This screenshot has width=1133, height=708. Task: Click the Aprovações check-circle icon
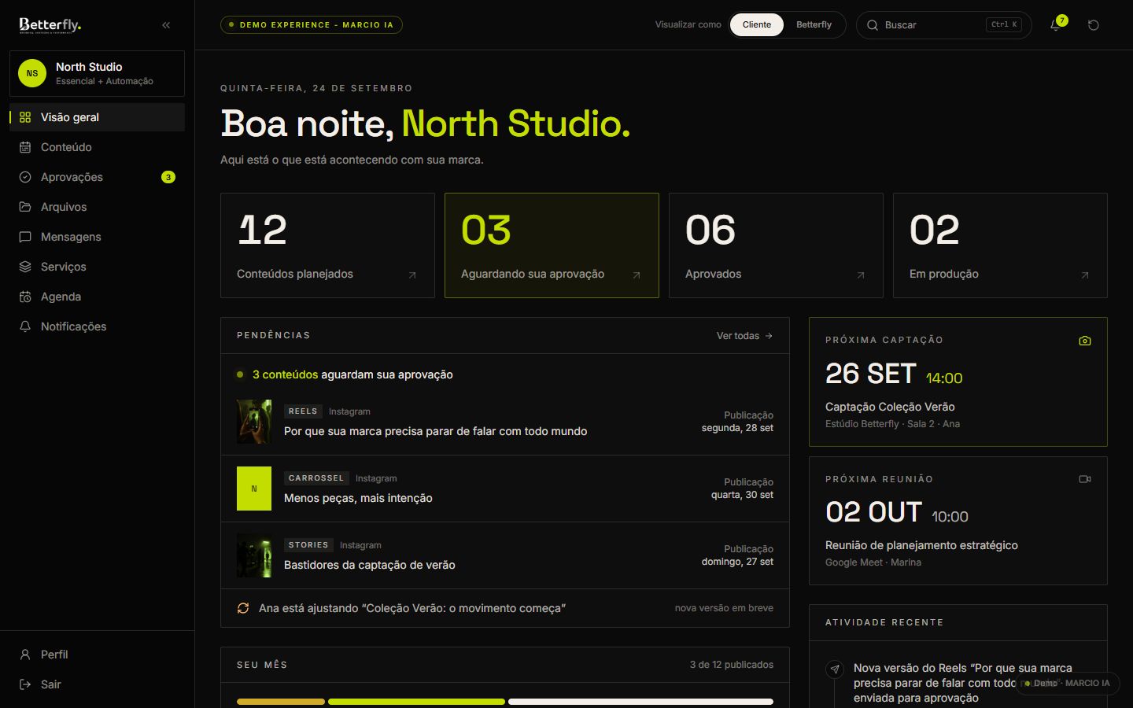pyautogui.click(x=25, y=177)
